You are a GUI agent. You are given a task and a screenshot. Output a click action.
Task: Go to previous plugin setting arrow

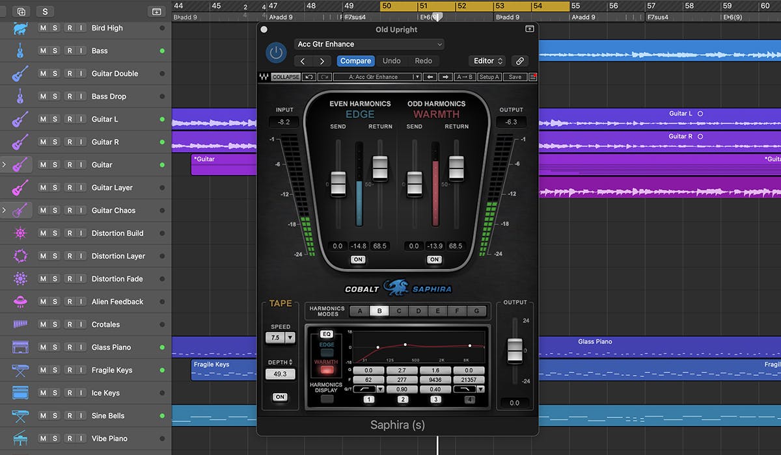coord(303,61)
